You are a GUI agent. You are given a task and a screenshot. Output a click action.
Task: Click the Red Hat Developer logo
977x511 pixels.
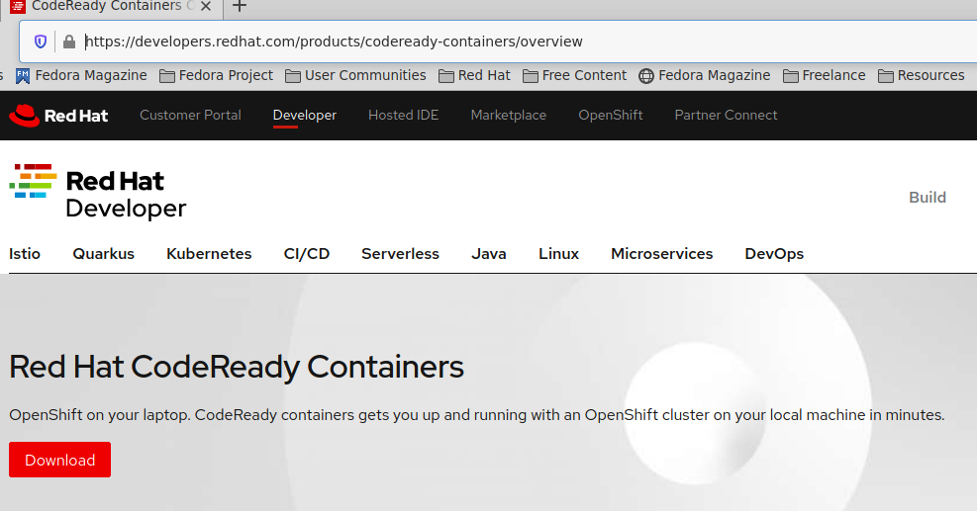point(98,192)
